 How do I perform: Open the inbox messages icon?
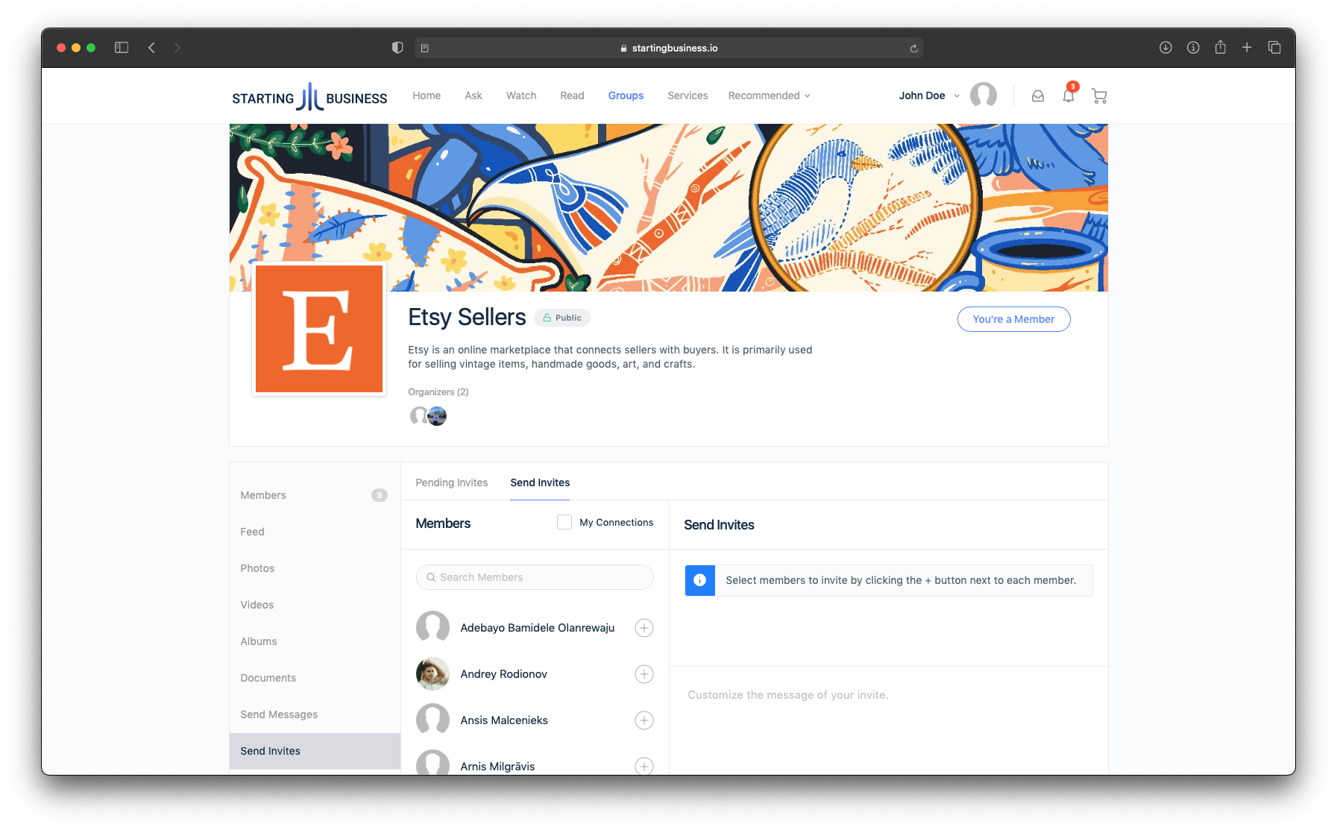1038,95
